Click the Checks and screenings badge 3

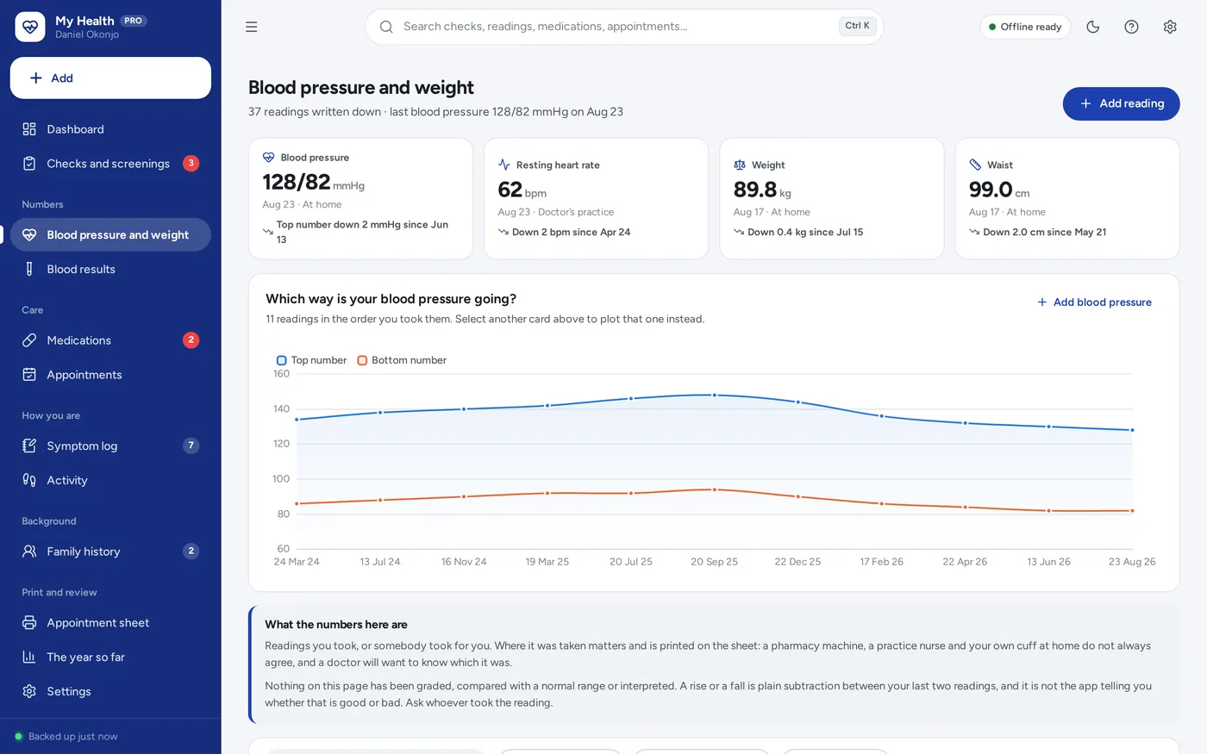click(191, 164)
